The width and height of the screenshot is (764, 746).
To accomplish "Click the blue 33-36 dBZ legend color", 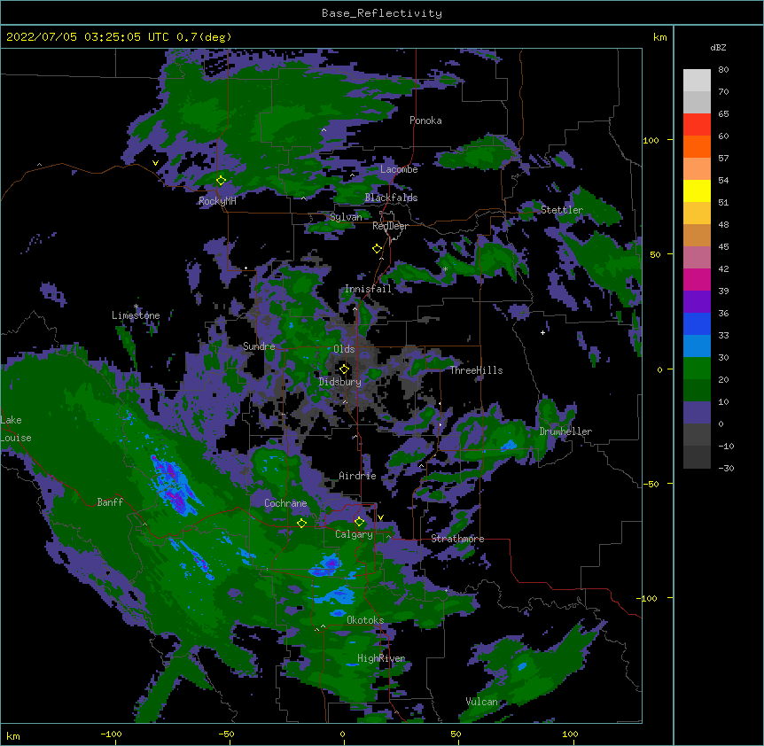I will [x=697, y=323].
